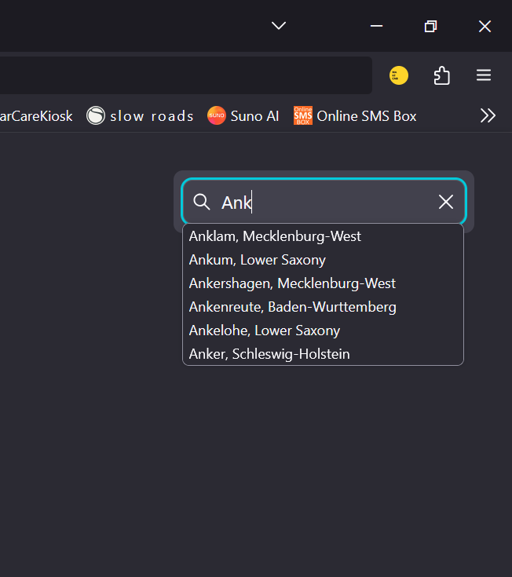Select Anklam, Mecklenburg-West suggestion
The height and width of the screenshot is (577, 512).
275,236
